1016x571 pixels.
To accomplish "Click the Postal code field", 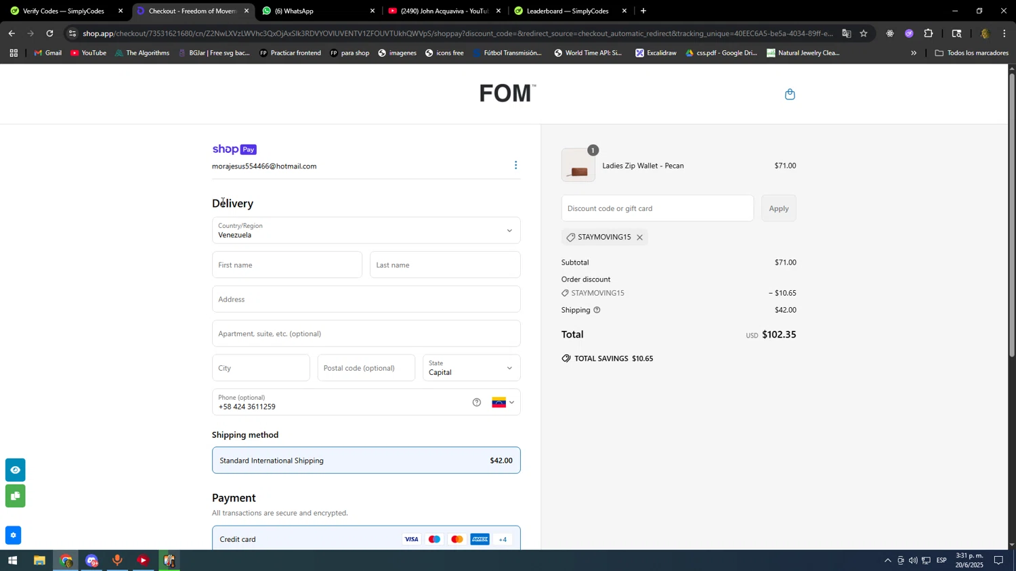I will tap(366, 368).
